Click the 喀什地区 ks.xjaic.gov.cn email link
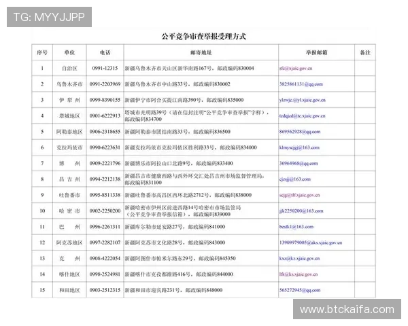The width and height of the screenshot is (408, 326). tap(299, 274)
